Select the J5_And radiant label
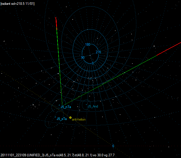Image resolution: width=181 pixels, height=158 pixels. 93,106
